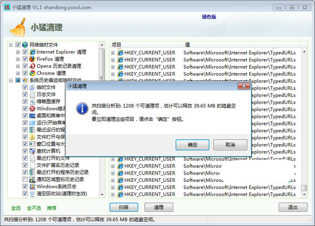Click the 退出 exit button
The image size is (315, 226).
click(293, 207)
